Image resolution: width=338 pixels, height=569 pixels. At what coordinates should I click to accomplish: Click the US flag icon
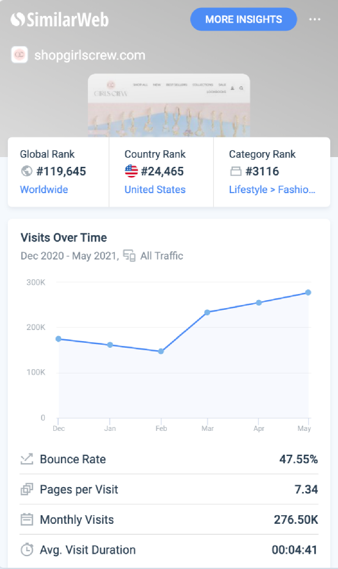click(131, 171)
